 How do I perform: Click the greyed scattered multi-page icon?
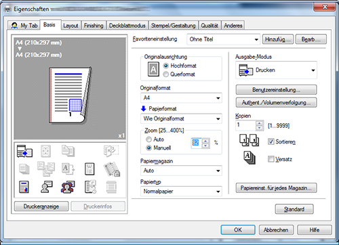(46, 169)
